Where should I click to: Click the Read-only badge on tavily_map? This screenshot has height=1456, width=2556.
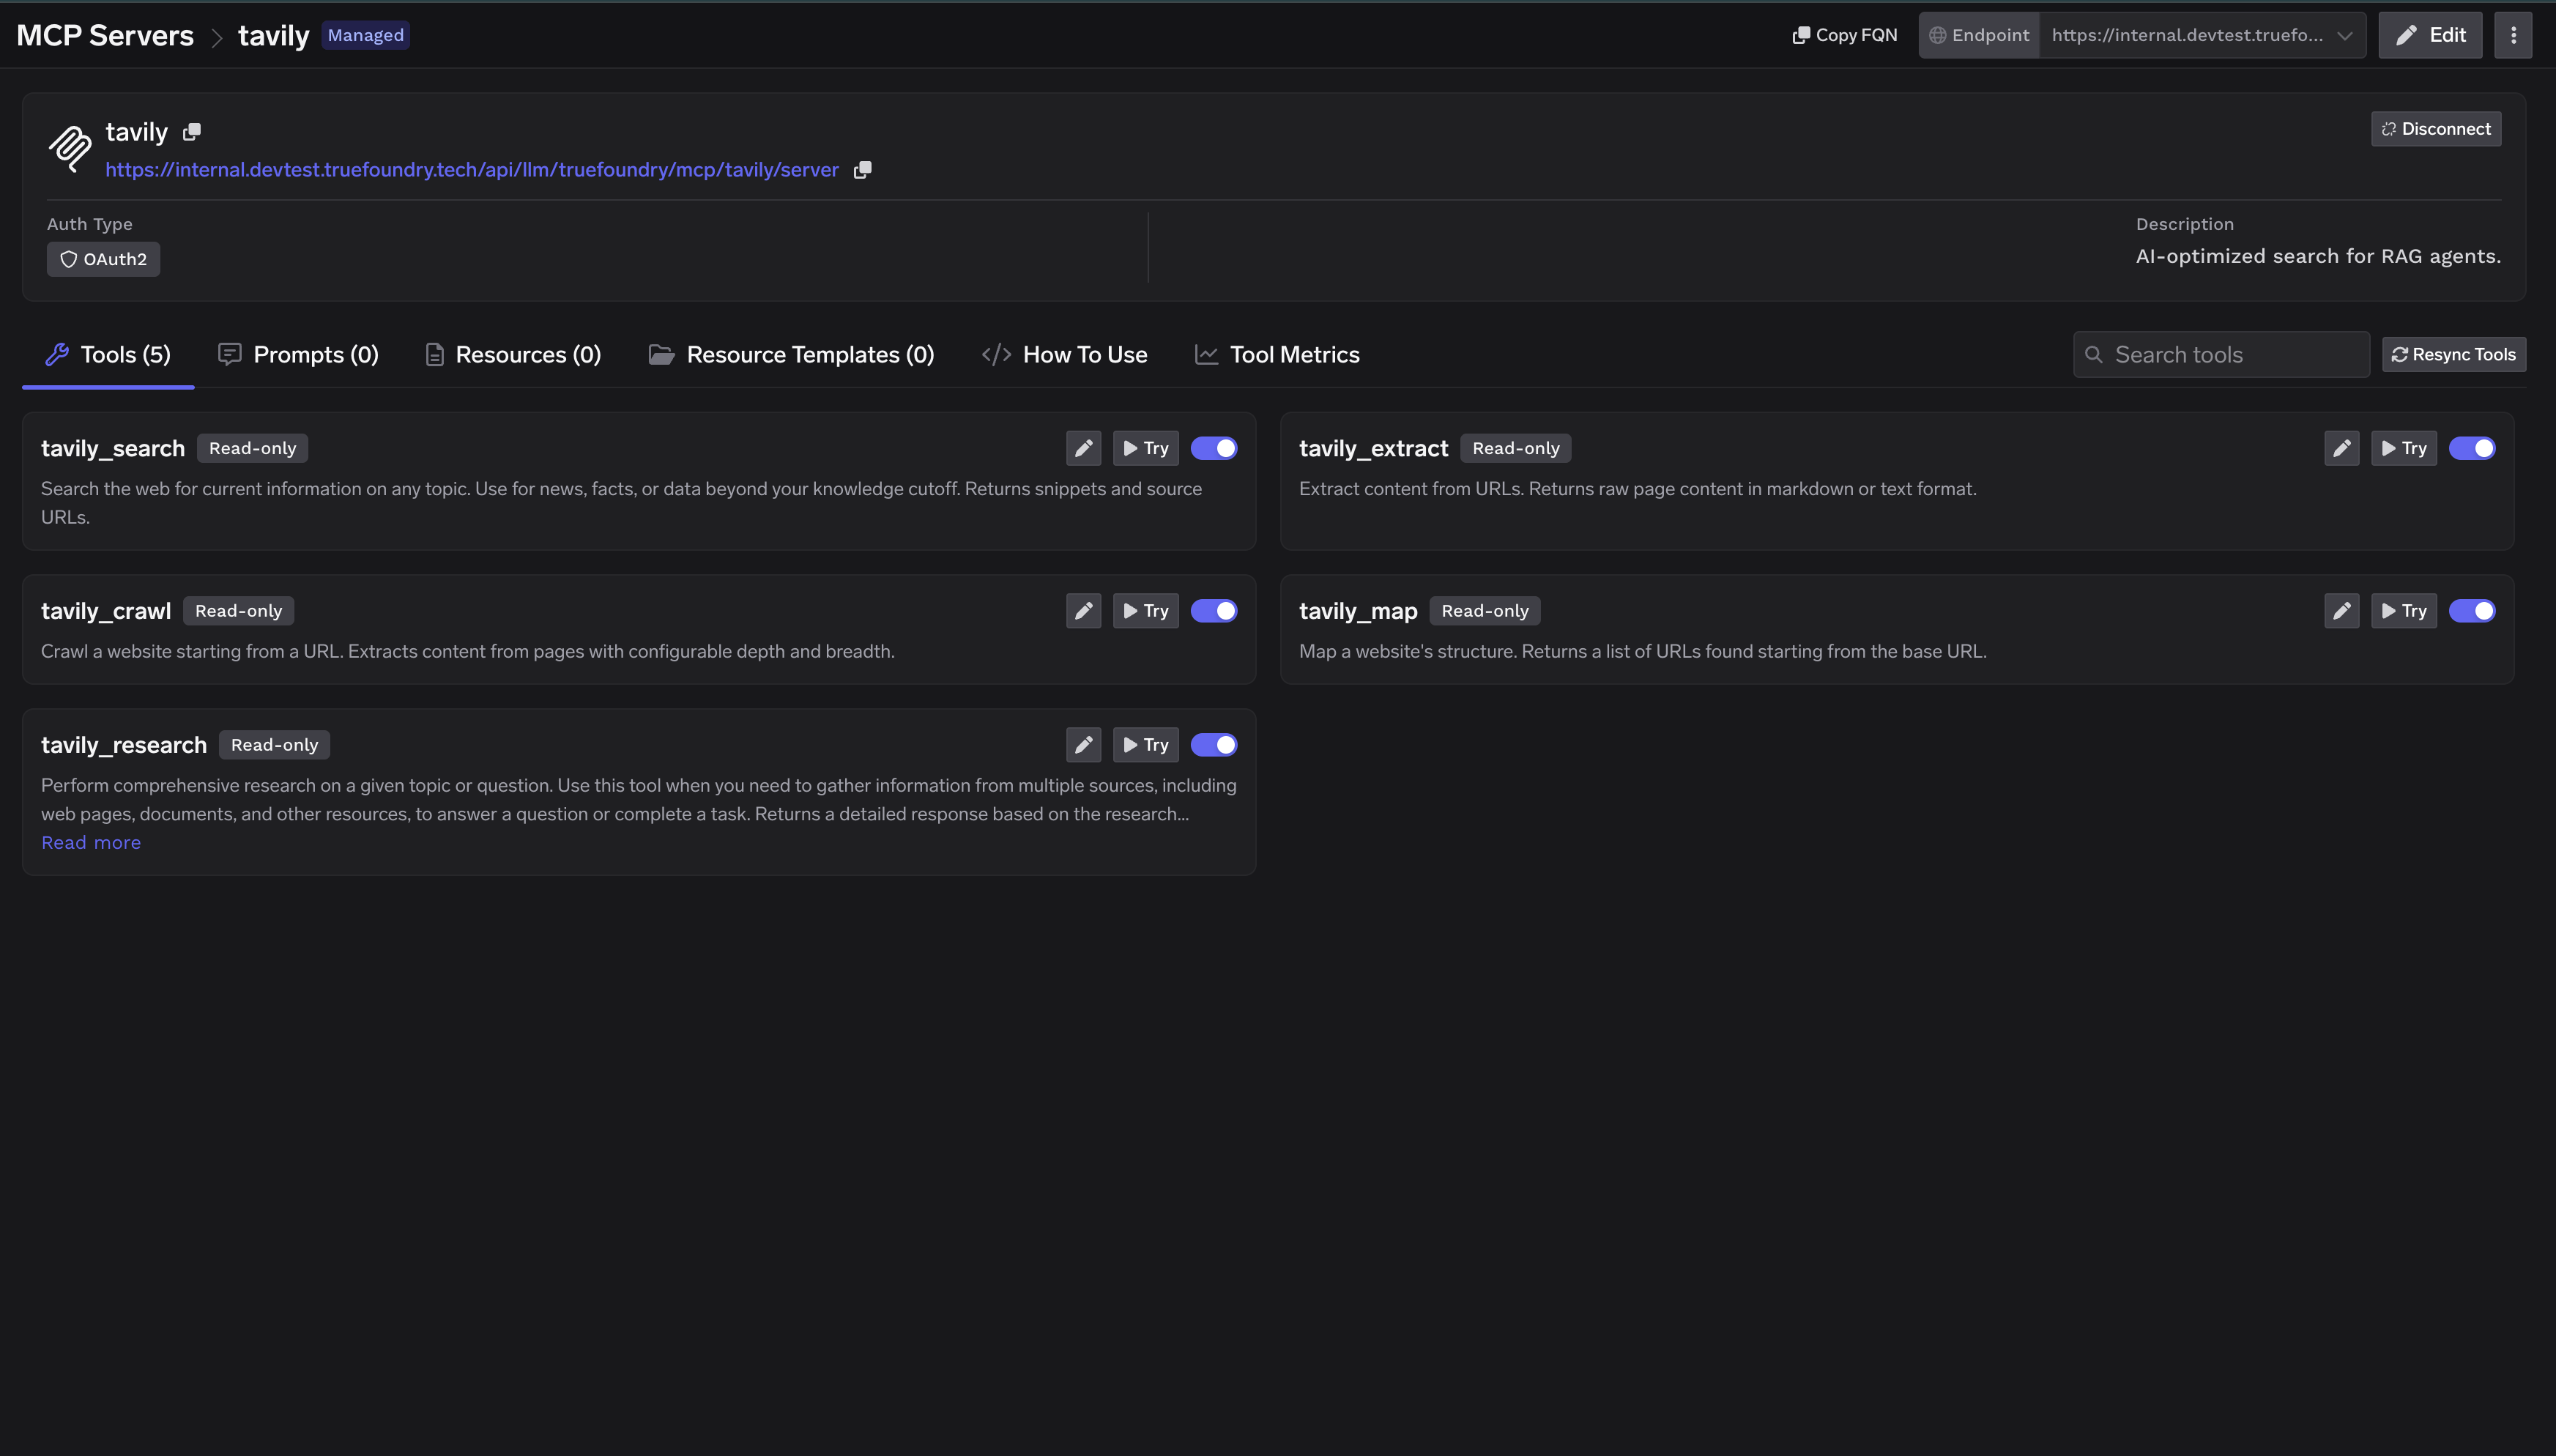1485,611
